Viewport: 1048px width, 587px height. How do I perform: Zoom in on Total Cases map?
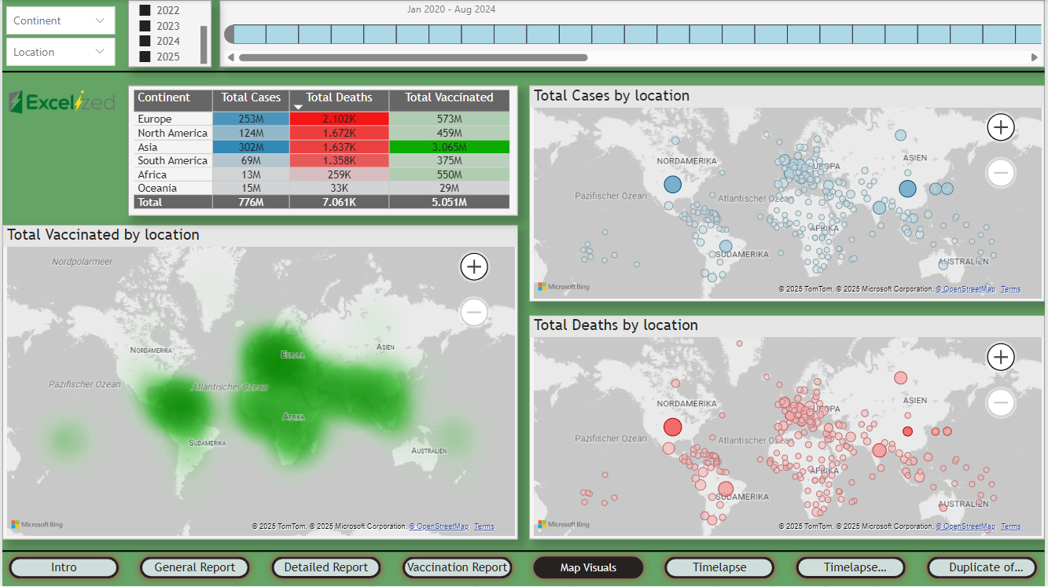coord(1001,127)
